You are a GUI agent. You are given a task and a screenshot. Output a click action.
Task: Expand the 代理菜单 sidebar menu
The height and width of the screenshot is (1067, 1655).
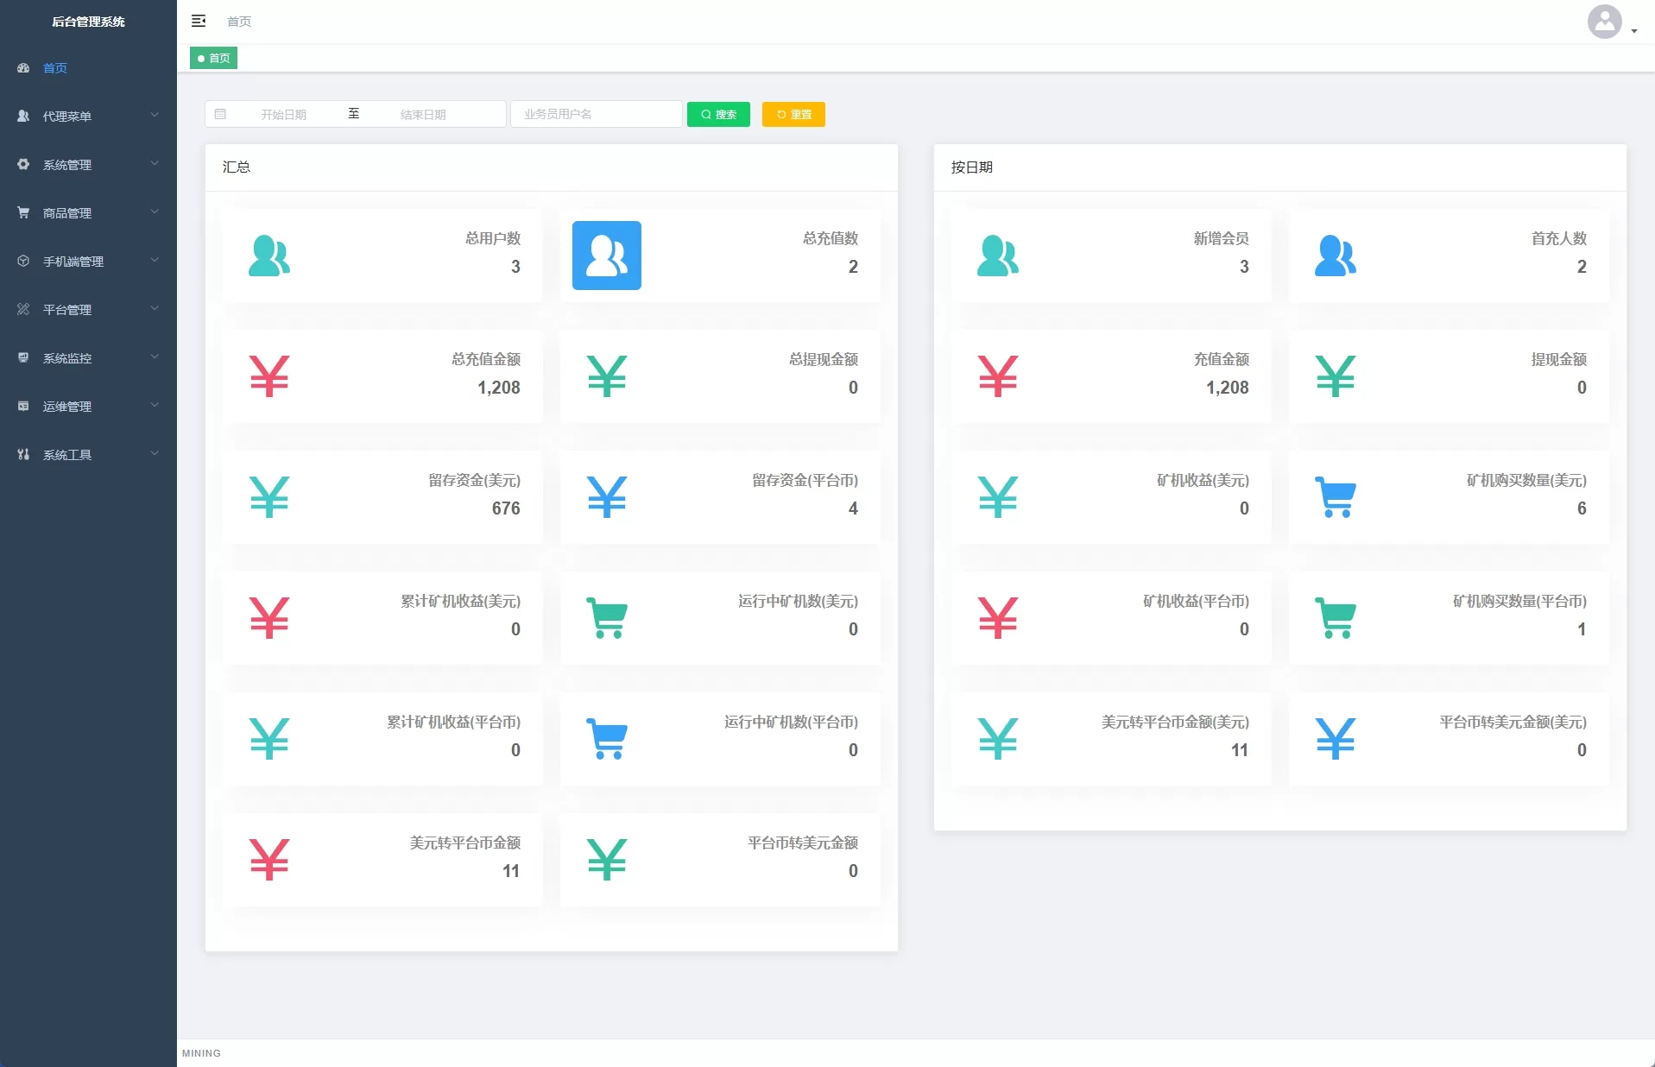click(86, 116)
